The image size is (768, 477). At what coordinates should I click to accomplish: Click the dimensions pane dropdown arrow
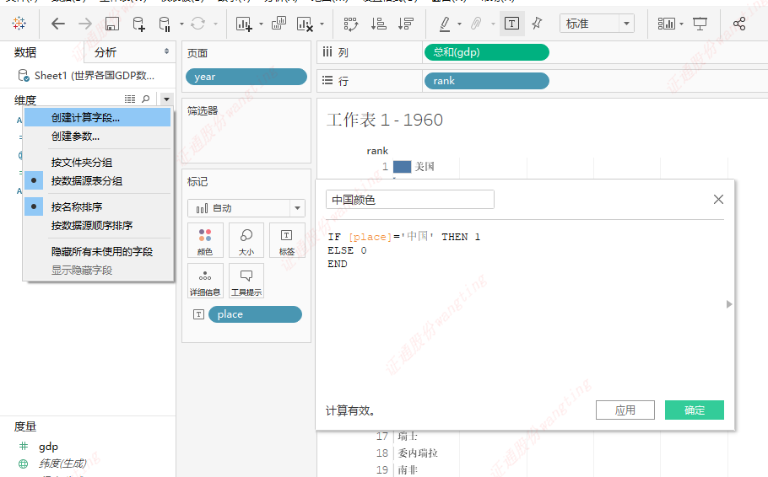point(166,99)
